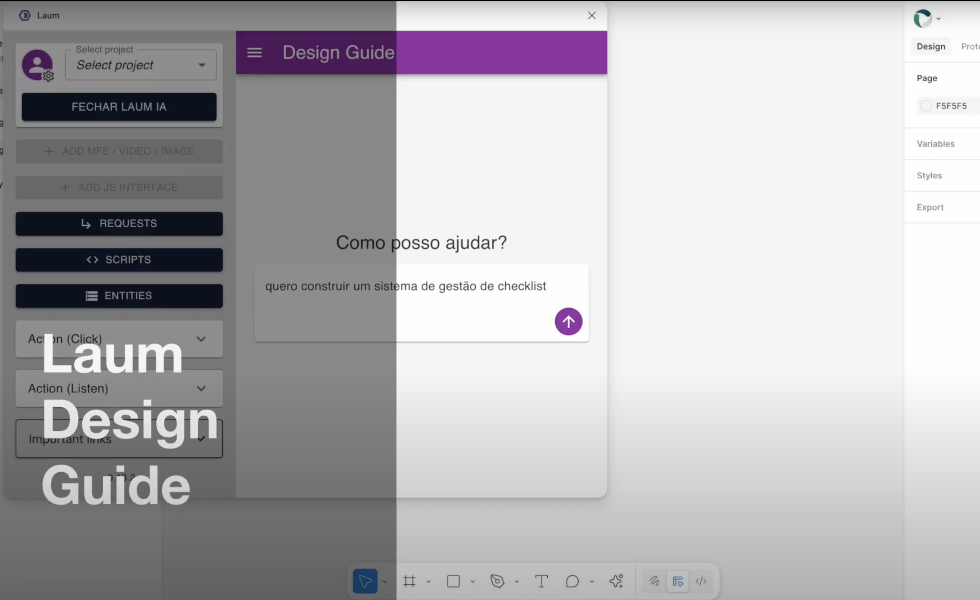This screenshot has width=980, height=600.
Task: Select the Frame tool in Figma toolbar
Action: (409, 581)
